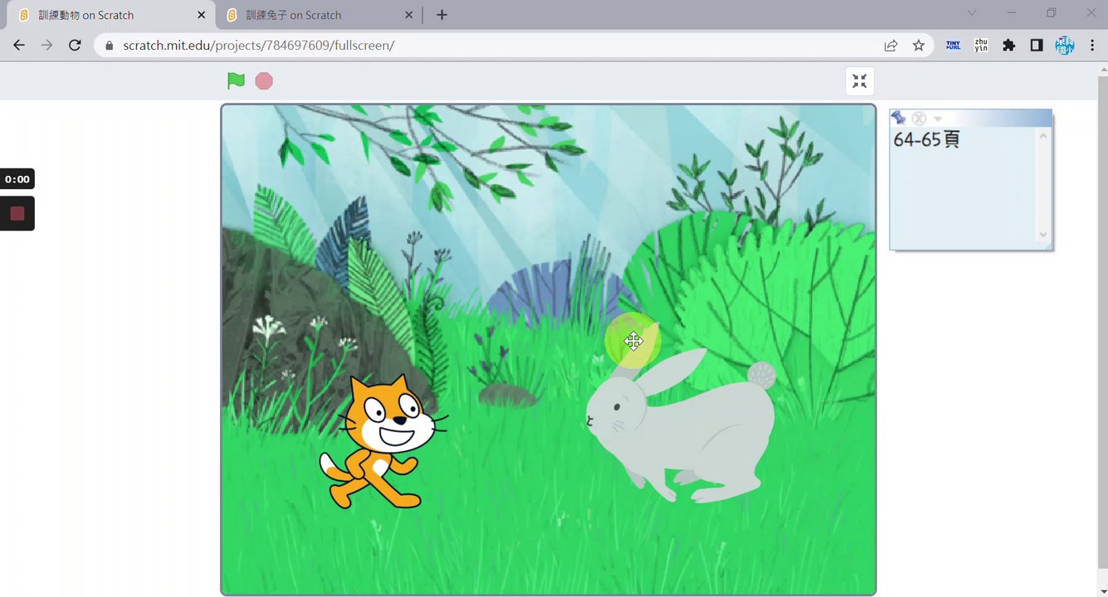1108x597 pixels.
Task: Go forward to next page
Action: 47,46
